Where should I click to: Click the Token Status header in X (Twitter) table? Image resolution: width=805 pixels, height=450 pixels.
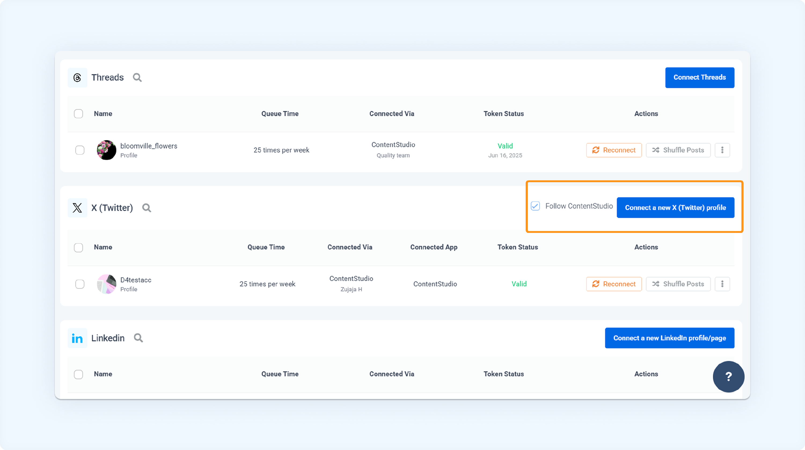pos(518,247)
